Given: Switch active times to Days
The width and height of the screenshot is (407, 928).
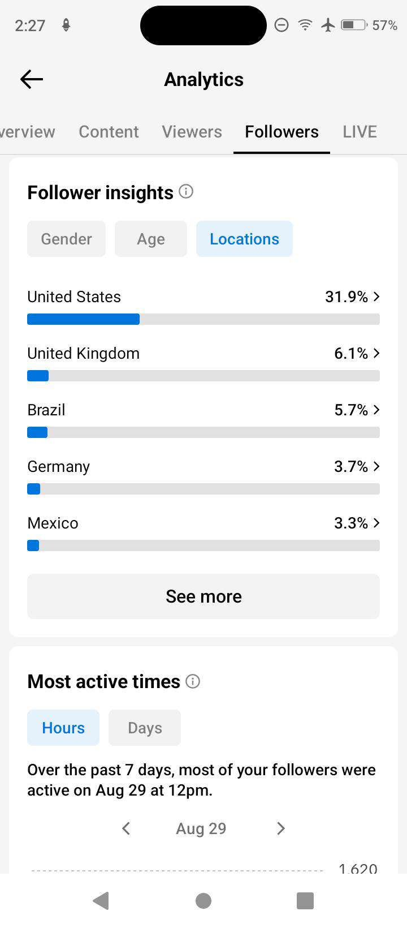Looking at the screenshot, I should [x=145, y=728].
